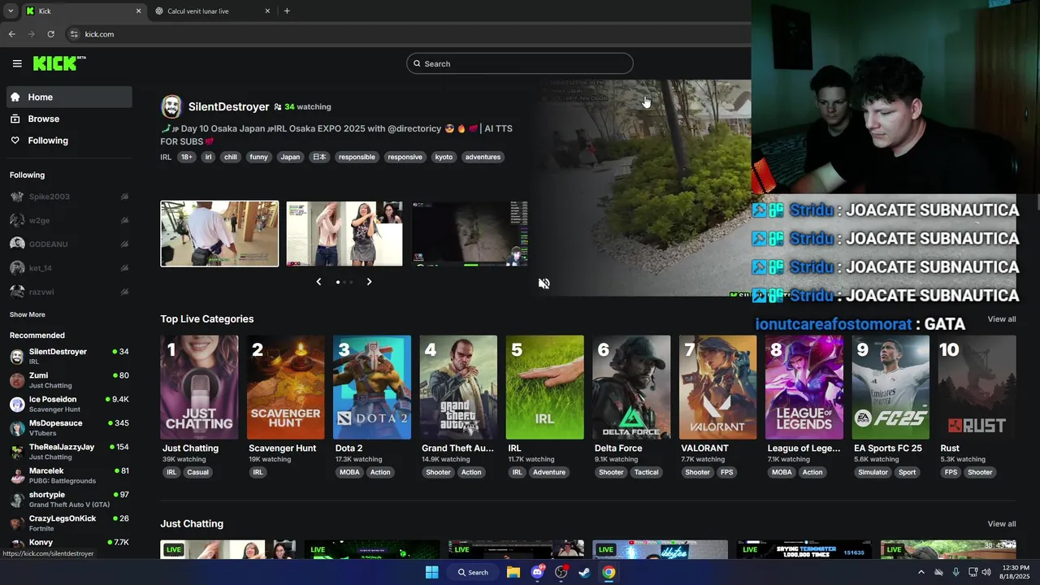Select MOBA tag under Dota 2
The image size is (1040, 585).
coord(349,472)
